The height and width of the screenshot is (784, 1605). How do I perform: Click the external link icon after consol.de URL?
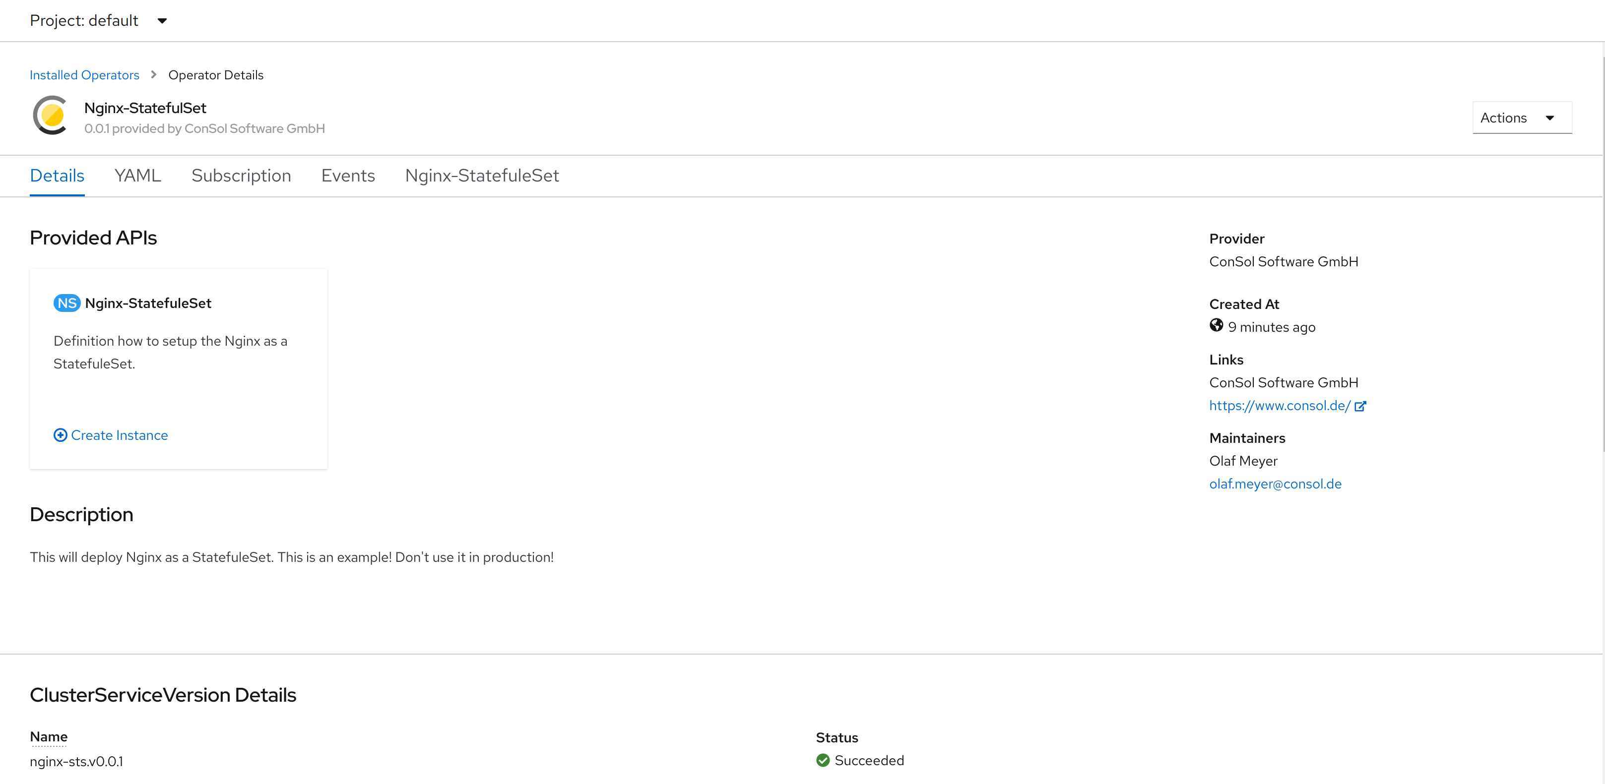click(x=1360, y=406)
